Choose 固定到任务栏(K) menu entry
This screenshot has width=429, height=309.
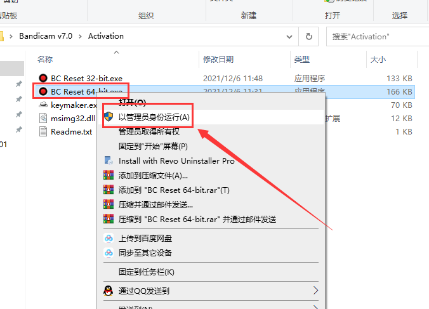(x=146, y=272)
